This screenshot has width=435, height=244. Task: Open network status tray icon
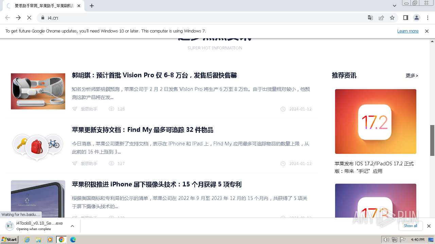(x=395, y=240)
